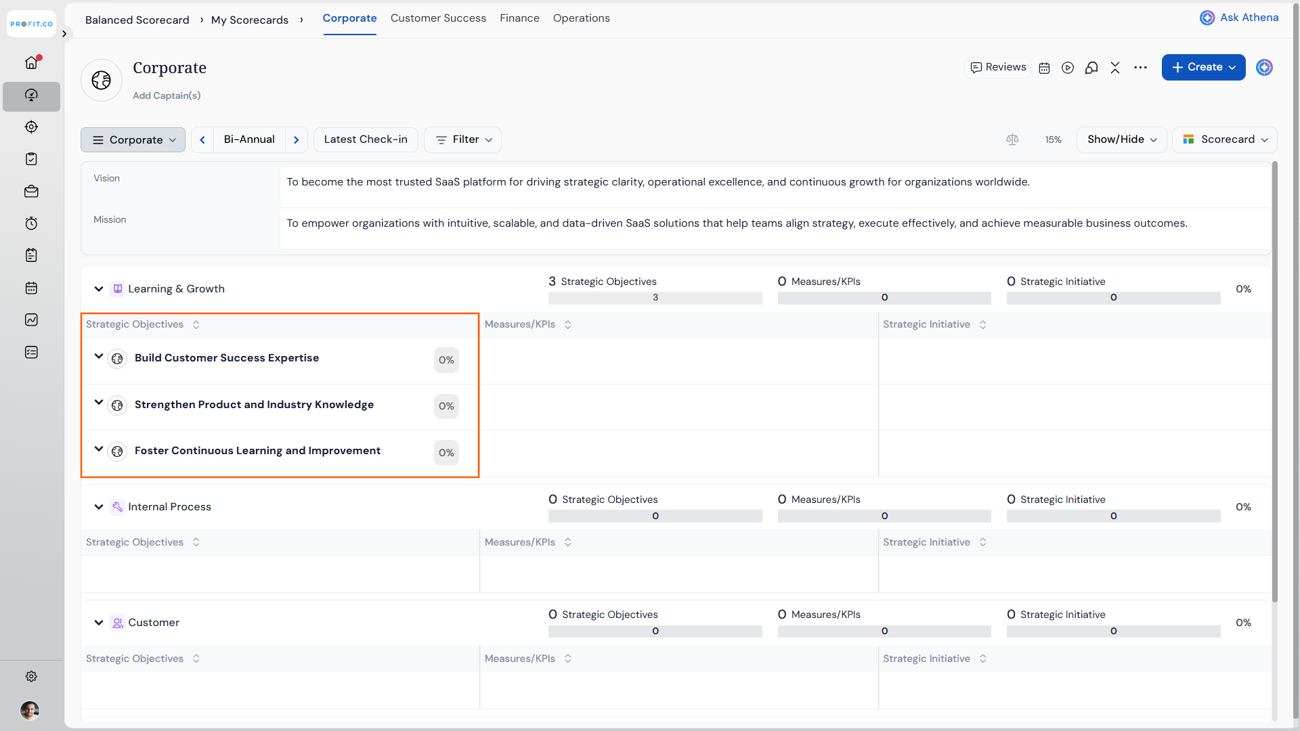Switch to the Operations tab
Viewport: 1300px width, 731px height.
pos(581,18)
